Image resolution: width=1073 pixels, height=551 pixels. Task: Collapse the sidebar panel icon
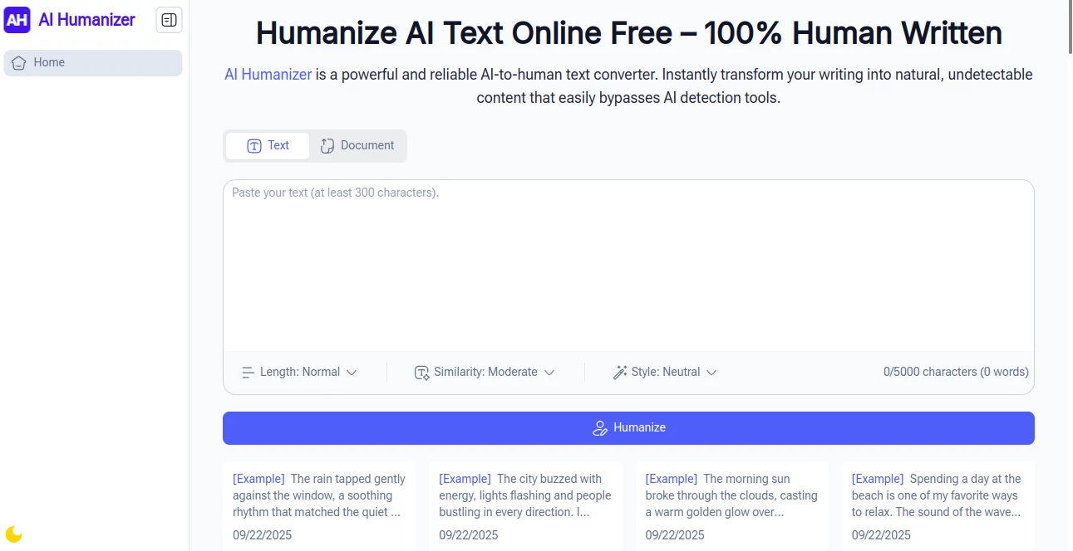click(169, 19)
